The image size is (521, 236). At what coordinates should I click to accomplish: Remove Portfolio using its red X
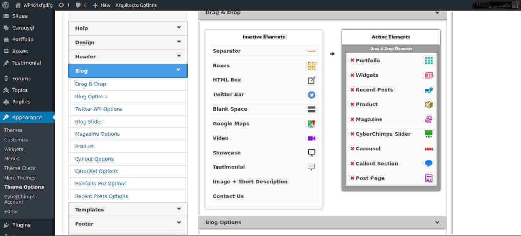point(352,60)
